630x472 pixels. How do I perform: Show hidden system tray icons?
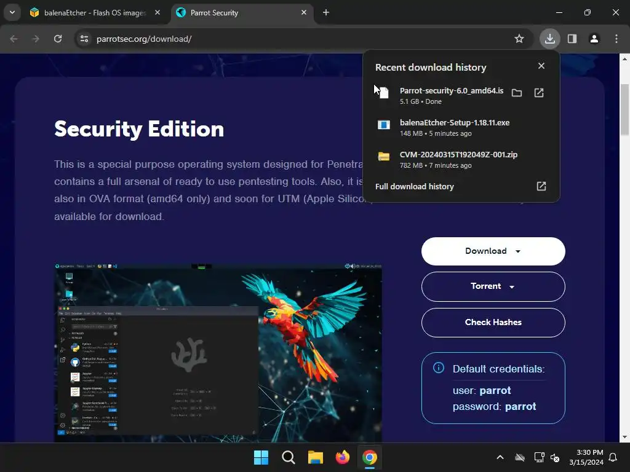(500, 457)
